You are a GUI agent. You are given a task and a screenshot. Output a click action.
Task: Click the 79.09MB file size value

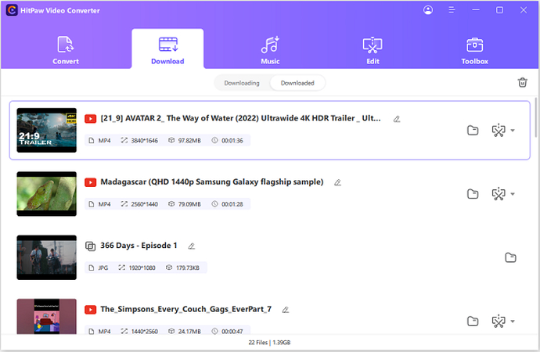tap(189, 204)
